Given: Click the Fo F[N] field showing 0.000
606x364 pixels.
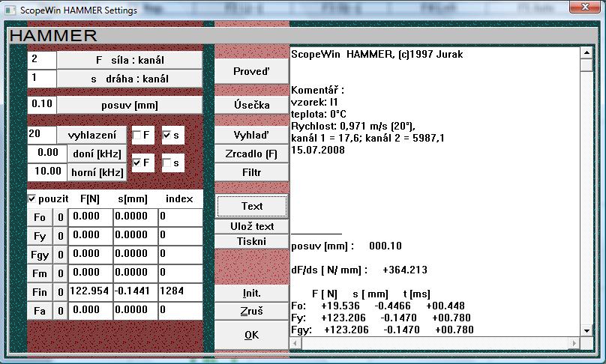Looking at the screenshot, I should [91, 217].
